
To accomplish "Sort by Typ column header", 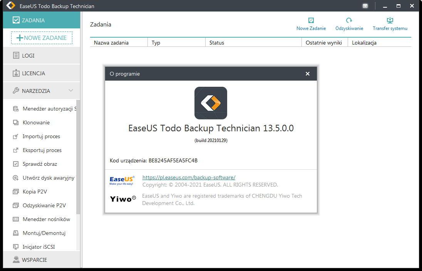I will [177, 43].
